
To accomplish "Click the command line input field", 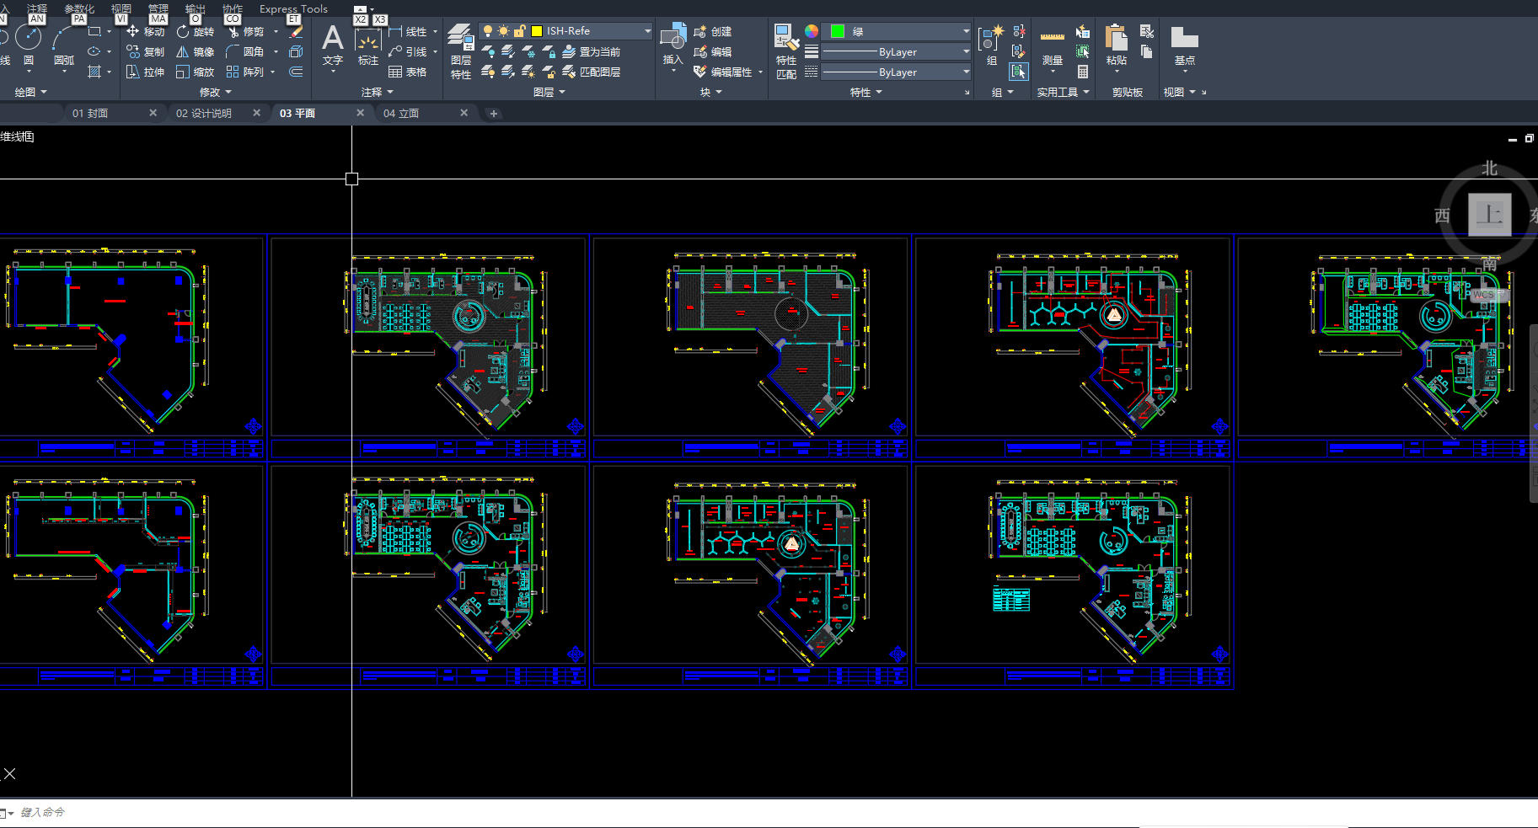I will 506,812.
